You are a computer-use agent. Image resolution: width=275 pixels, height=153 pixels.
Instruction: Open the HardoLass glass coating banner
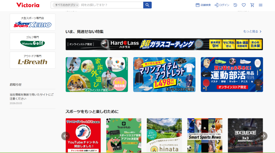(x=164, y=44)
